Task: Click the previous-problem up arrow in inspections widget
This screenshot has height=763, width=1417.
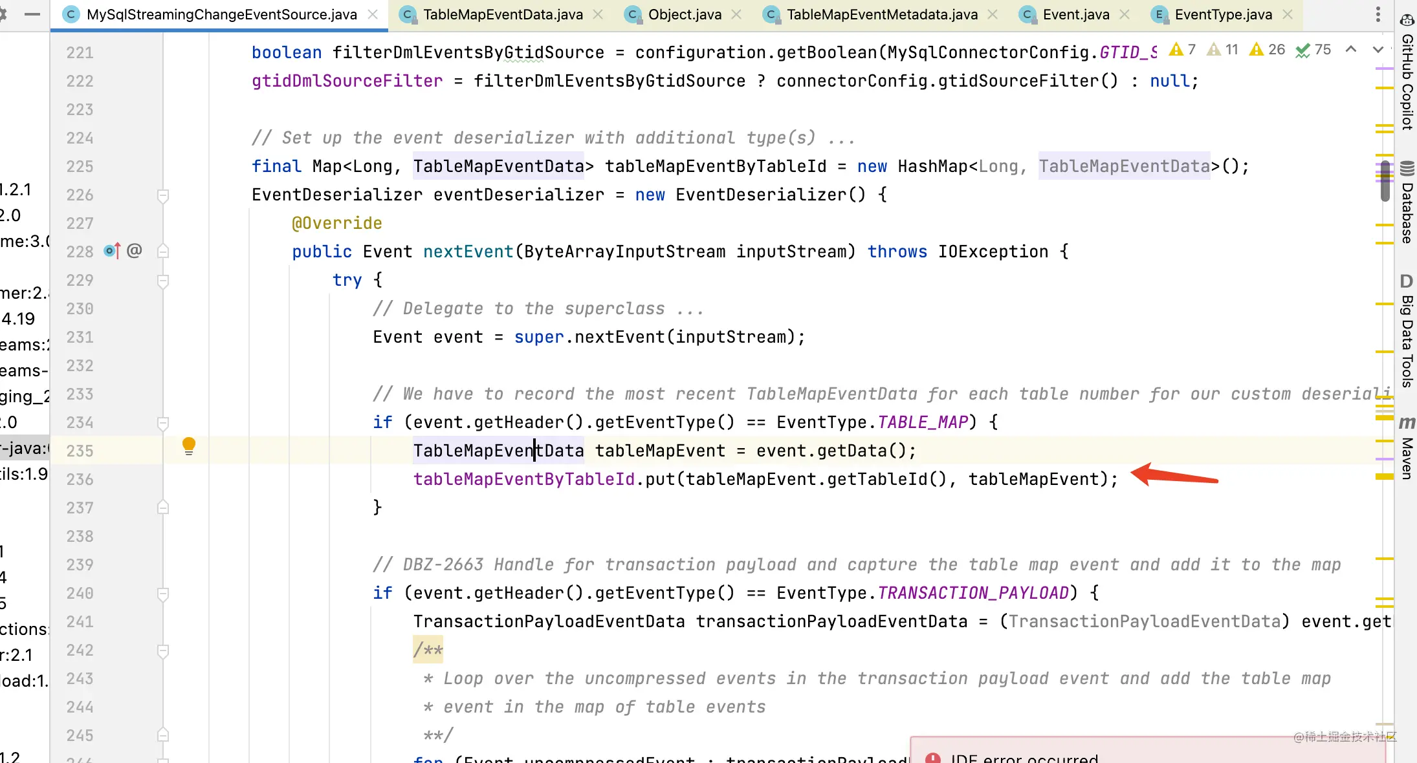Action: click(x=1350, y=49)
